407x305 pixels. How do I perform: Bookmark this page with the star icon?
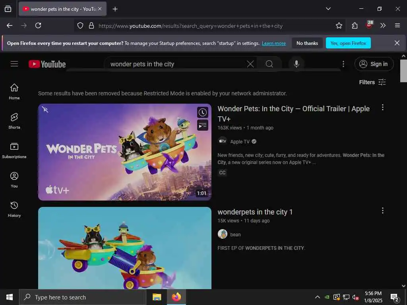(x=339, y=25)
